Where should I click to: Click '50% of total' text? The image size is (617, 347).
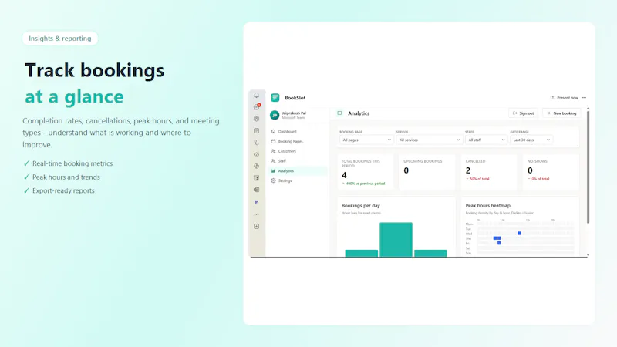point(479,179)
